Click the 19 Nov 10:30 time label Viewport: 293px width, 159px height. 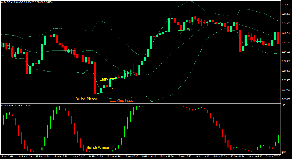coord(149,156)
